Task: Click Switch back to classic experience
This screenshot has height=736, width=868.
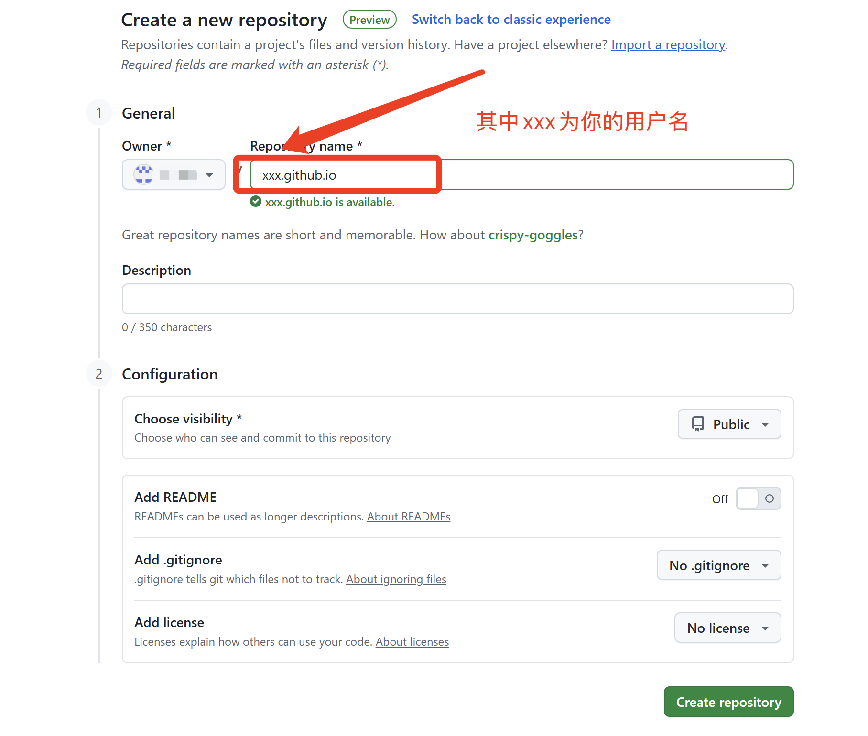Action: [511, 20]
